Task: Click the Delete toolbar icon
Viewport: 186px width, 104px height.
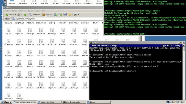Action: click(65, 15)
